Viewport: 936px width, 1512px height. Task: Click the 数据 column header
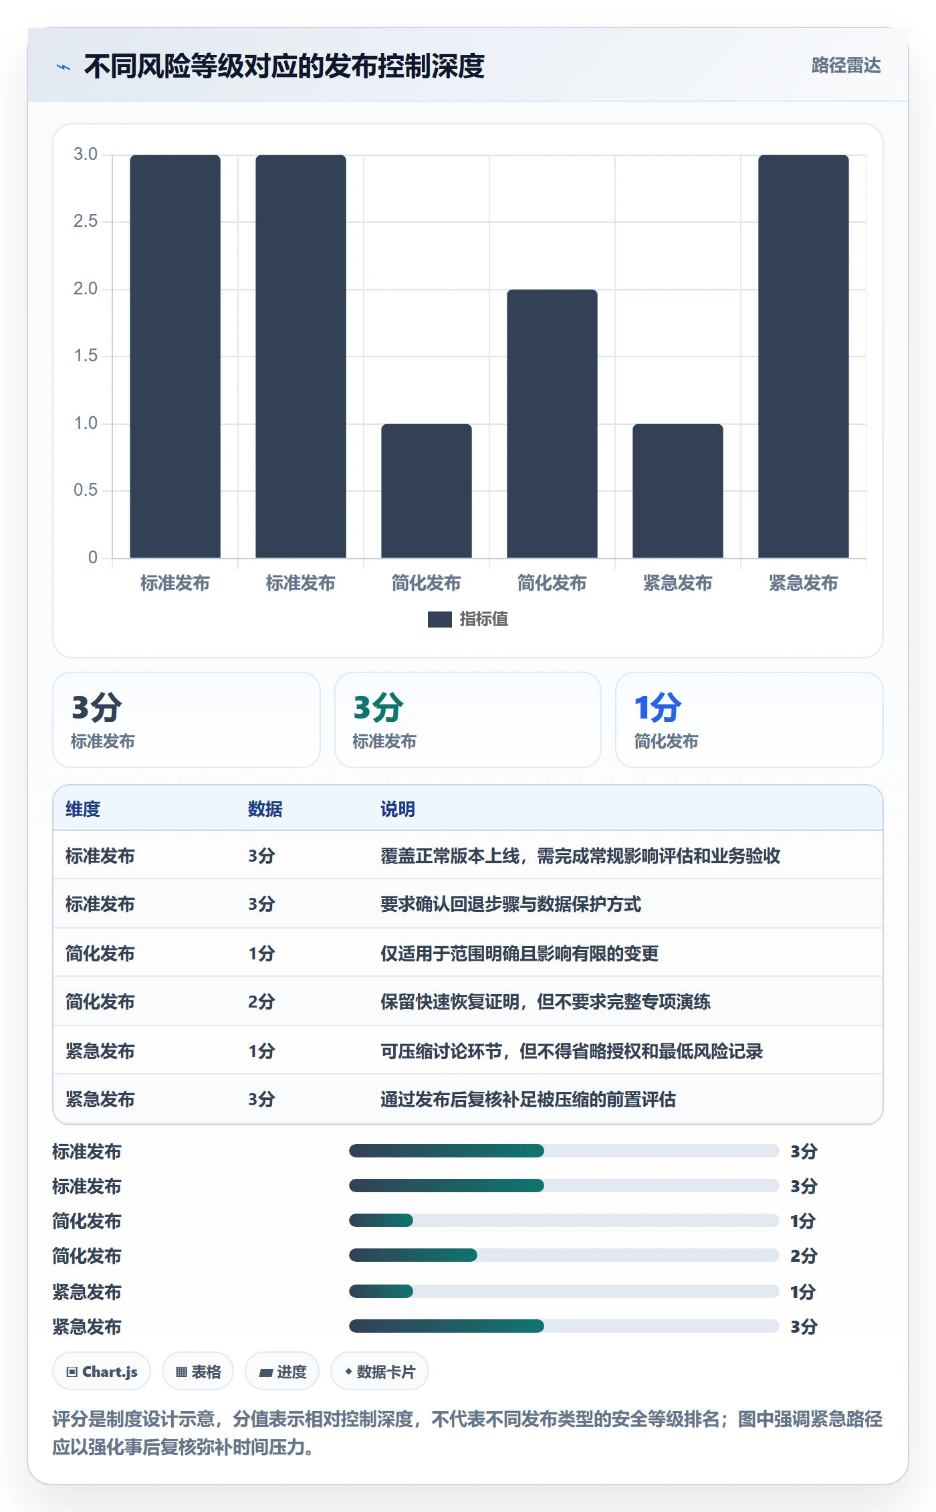point(265,809)
